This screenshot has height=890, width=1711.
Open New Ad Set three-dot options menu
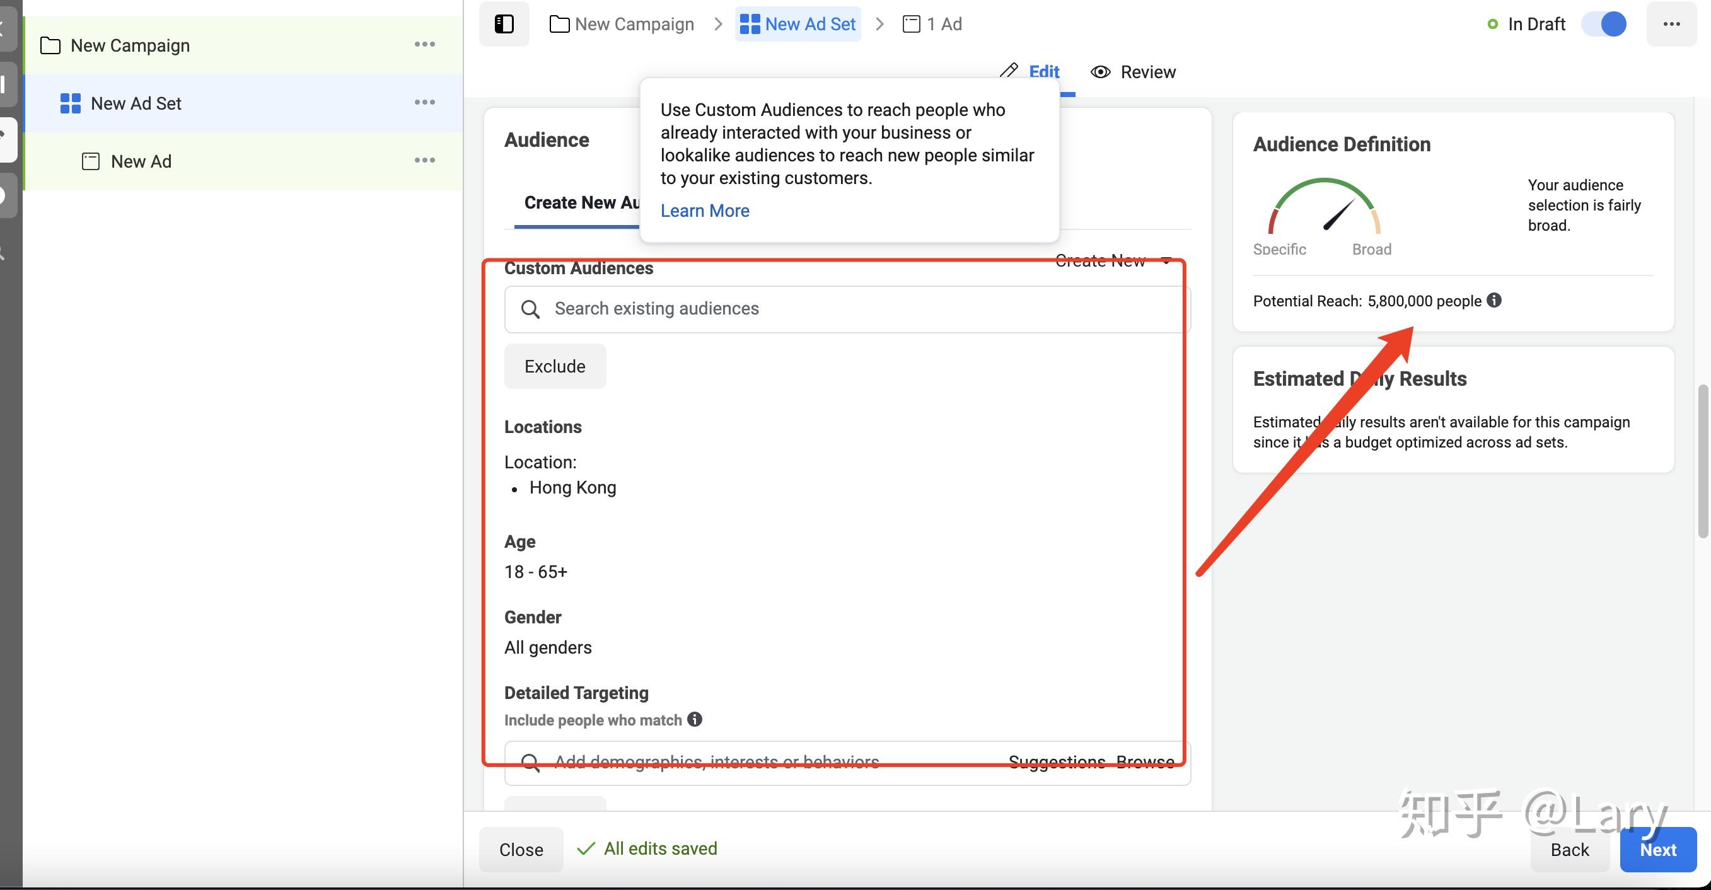pos(424,102)
